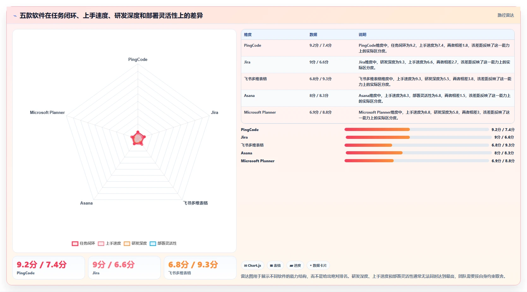The height and width of the screenshot is (292, 527).
Task: Click the 表格 tag
Action: [275, 265]
